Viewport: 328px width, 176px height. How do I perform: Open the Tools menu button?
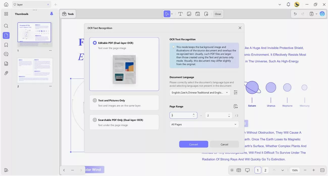coord(68,14)
